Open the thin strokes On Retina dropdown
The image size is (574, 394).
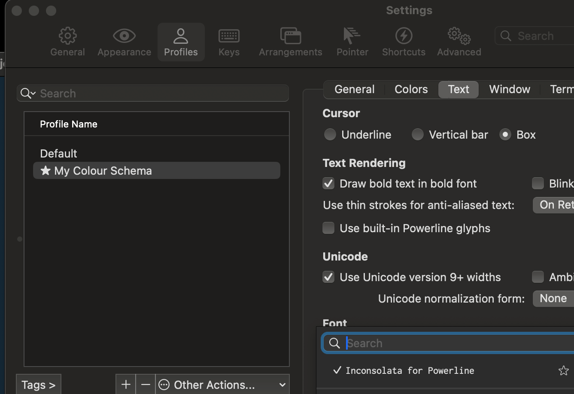click(554, 205)
